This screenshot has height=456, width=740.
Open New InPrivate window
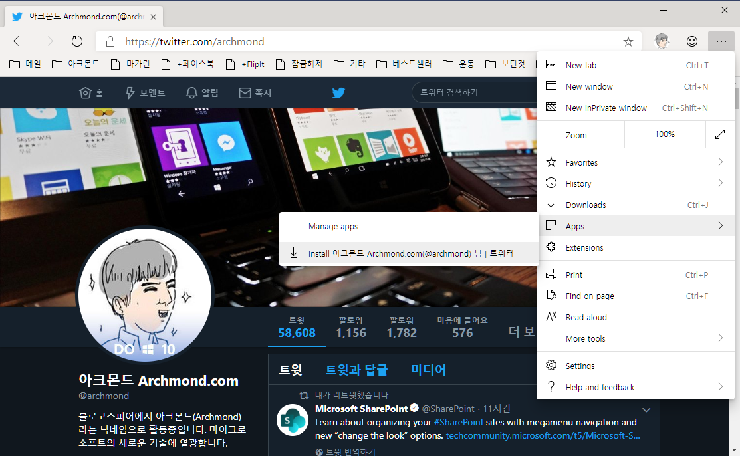tap(635, 108)
